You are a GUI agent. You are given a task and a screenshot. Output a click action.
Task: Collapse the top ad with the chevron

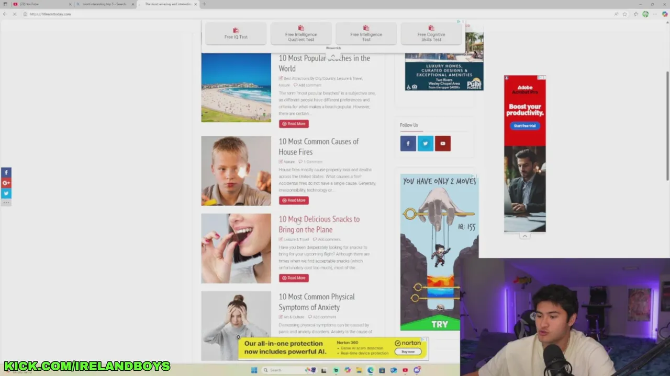pos(333,55)
